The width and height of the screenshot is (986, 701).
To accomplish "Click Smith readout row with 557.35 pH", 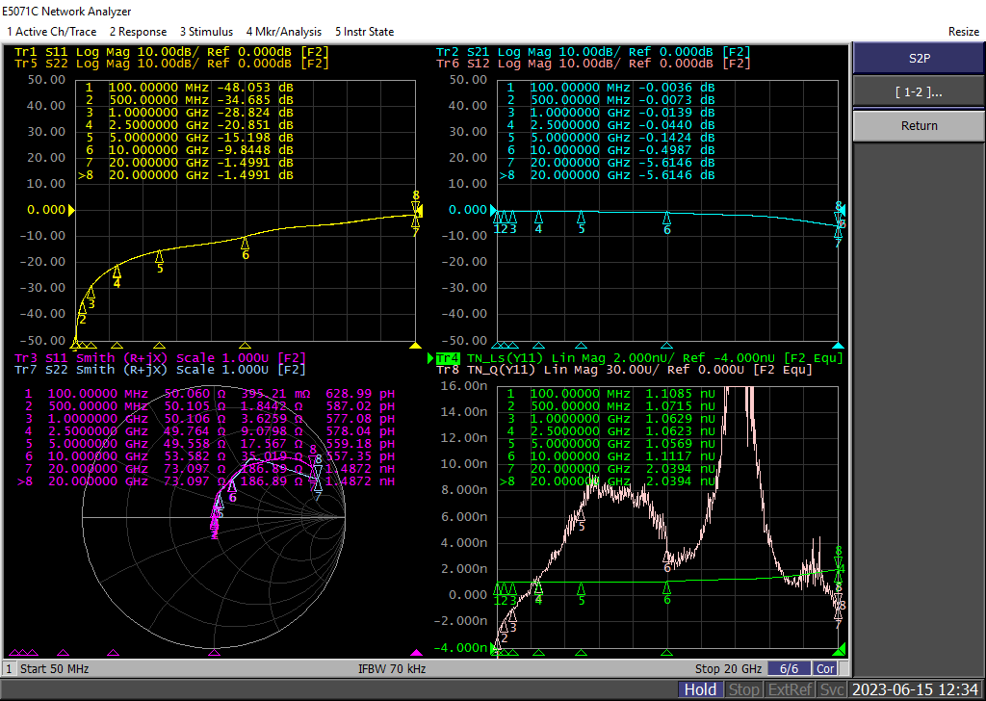I will pyautogui.click(x=209, y=456).
